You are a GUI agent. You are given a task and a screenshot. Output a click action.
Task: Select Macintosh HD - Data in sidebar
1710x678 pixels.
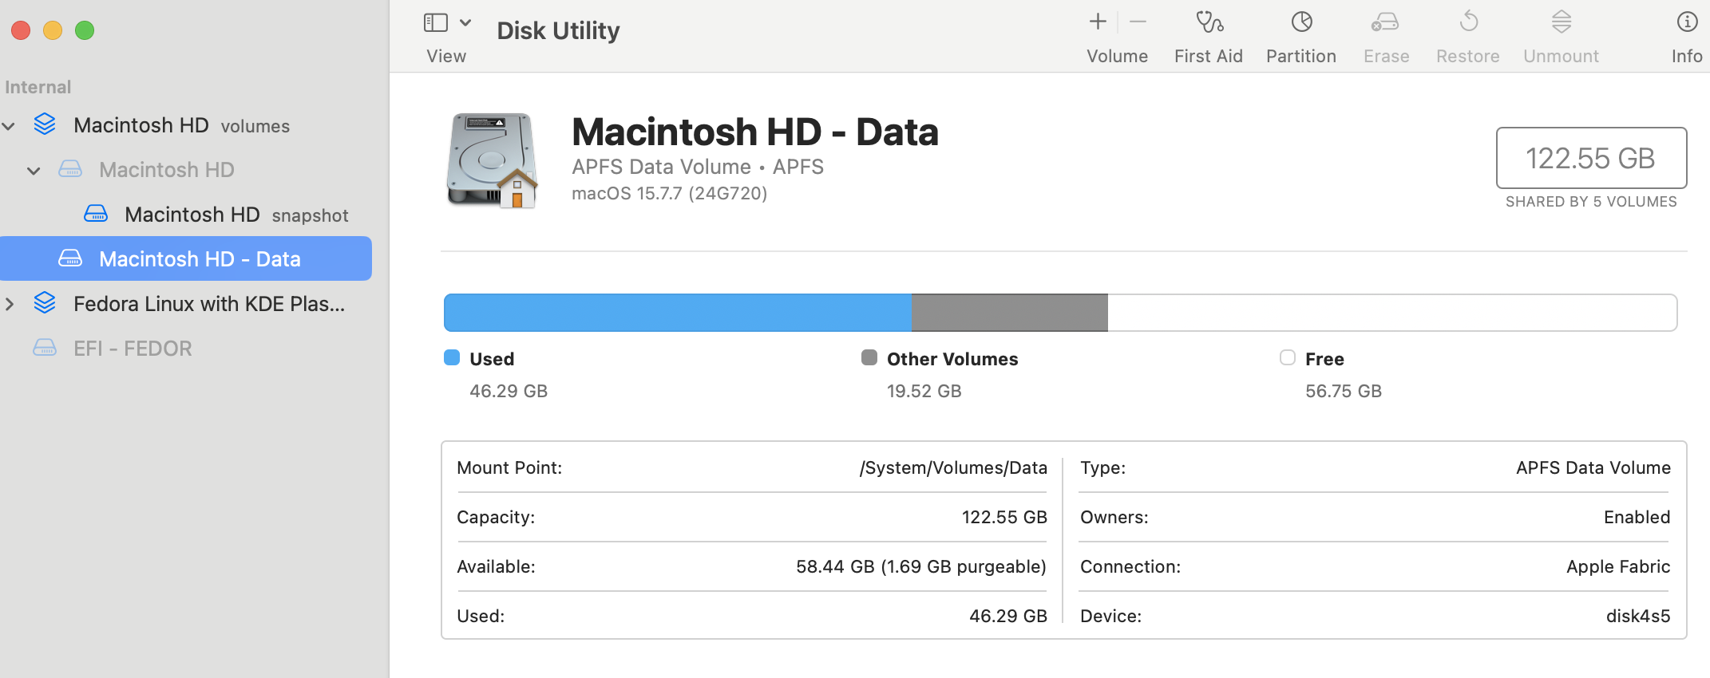coord(186,258)
